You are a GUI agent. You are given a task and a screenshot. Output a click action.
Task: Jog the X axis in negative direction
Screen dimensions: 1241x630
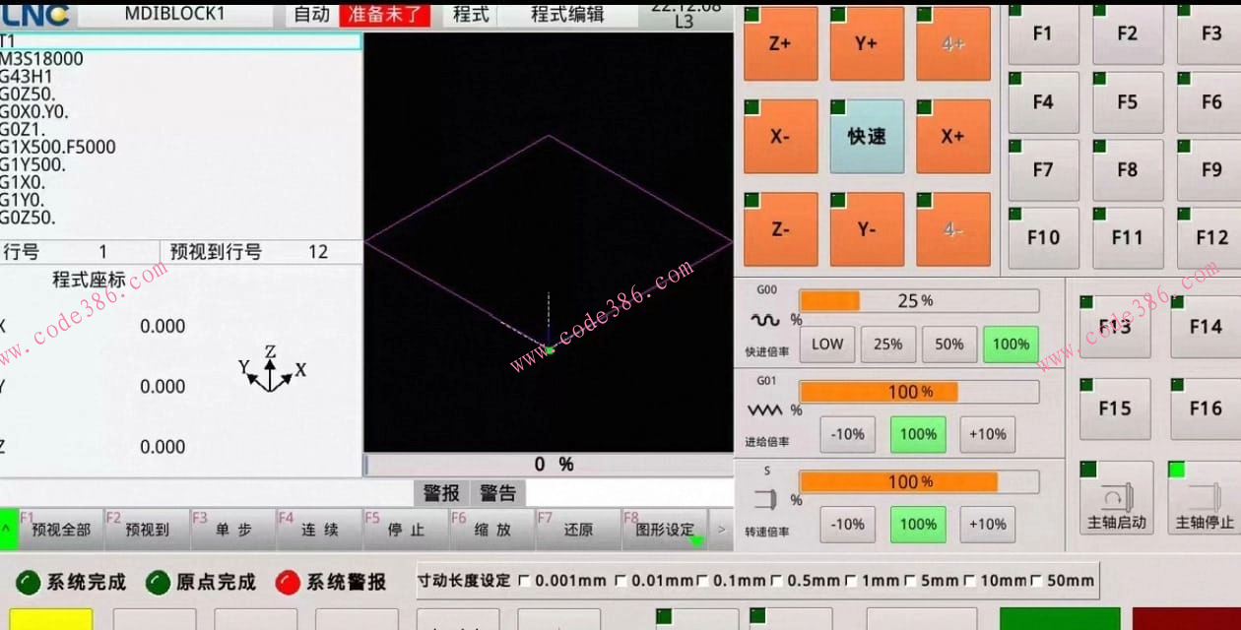pos(779,137)
